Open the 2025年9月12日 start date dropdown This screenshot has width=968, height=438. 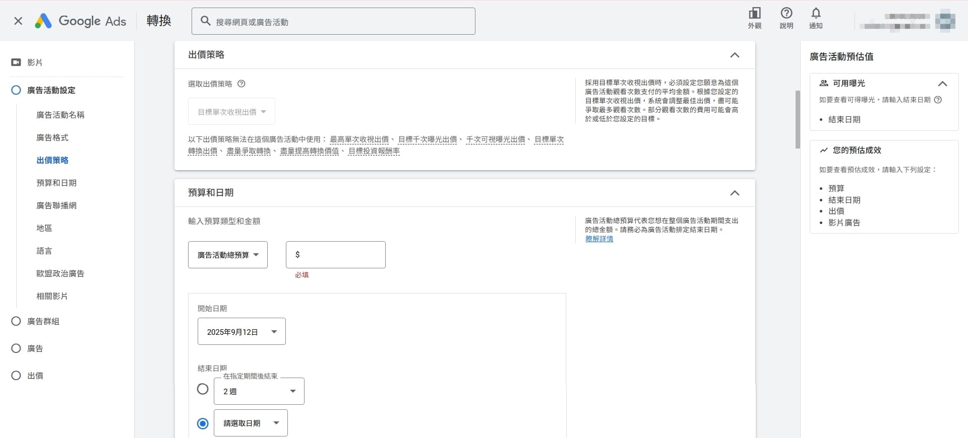click(x=241, y=331)
